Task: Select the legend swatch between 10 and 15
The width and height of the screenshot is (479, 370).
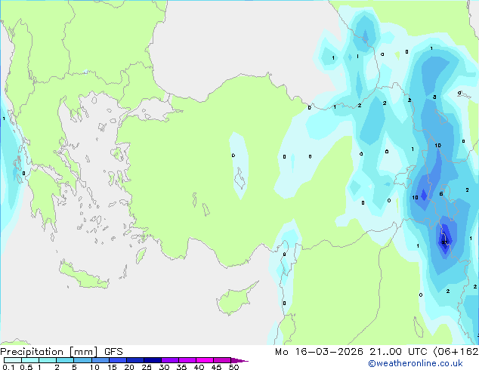Action: (x=100, y=360)
